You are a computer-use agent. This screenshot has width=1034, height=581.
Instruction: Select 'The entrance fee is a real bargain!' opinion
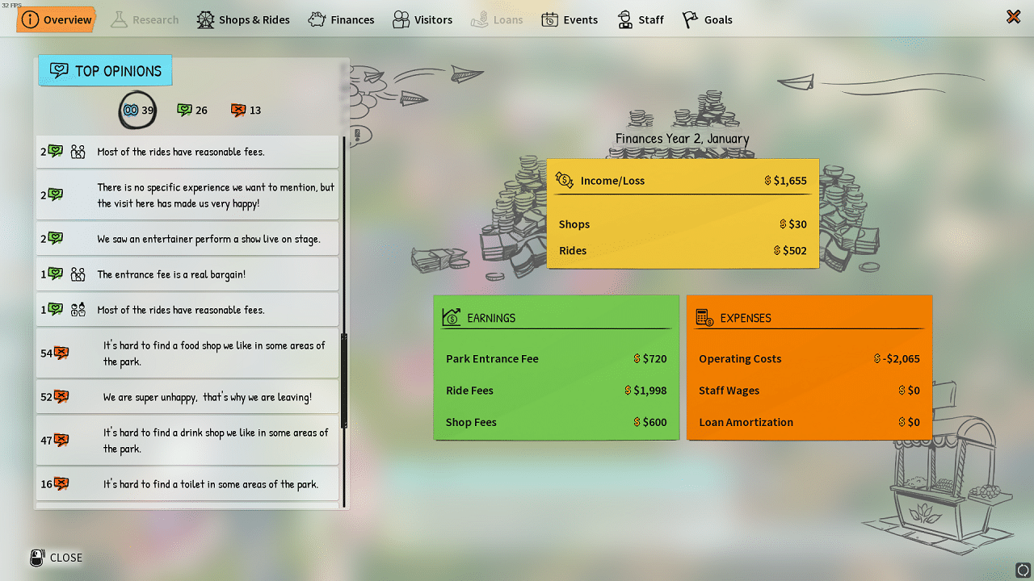tap(187, 274)
